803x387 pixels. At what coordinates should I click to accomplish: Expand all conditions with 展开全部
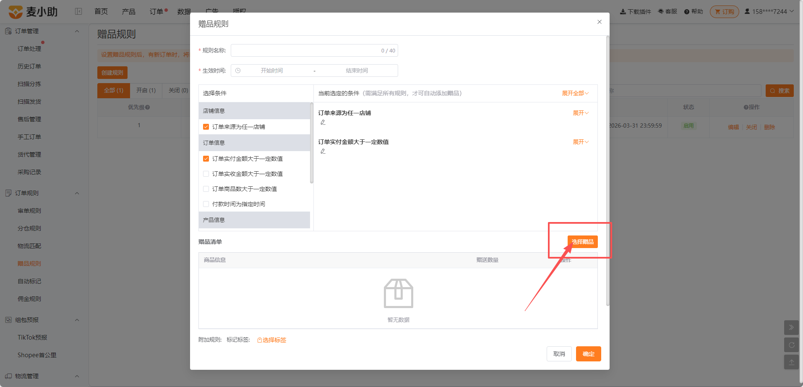point(575,93)
